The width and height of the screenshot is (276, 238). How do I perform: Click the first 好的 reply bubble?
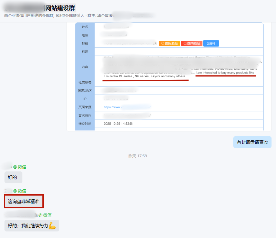(x=13, y=177)
